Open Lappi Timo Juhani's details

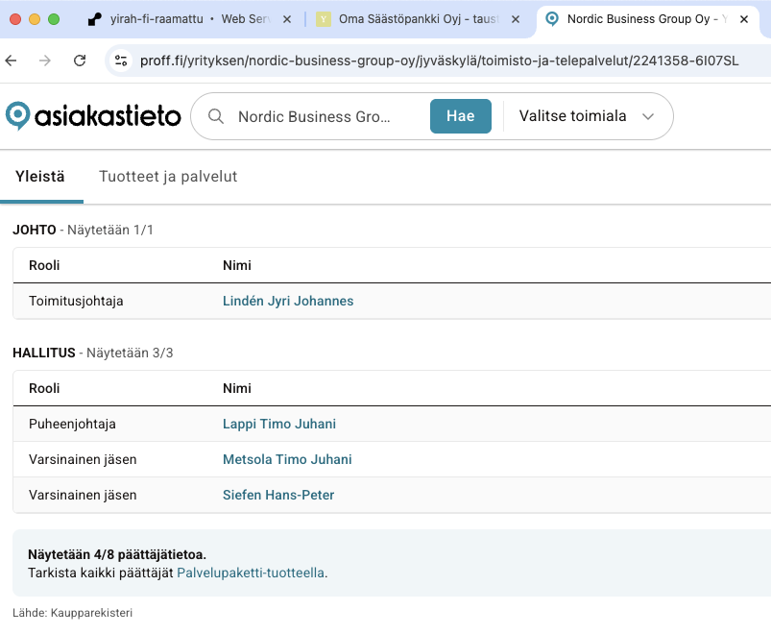pos(278,424)
